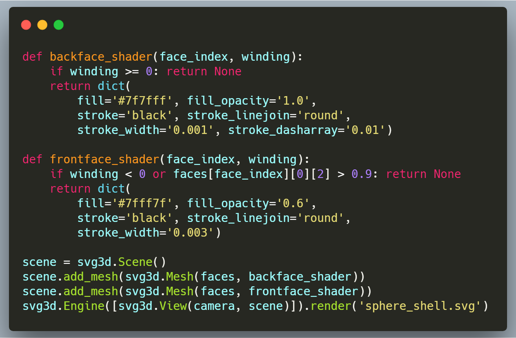Click the 'View' word in the last line
Screen dimensions: 516x338
173,306
